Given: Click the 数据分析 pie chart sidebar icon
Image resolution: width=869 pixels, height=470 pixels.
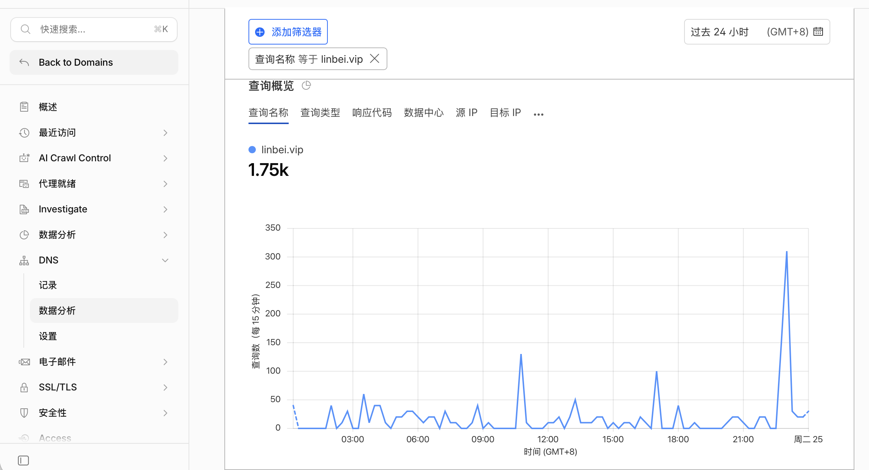Looking at the screenshot, I should pos(24,235).
